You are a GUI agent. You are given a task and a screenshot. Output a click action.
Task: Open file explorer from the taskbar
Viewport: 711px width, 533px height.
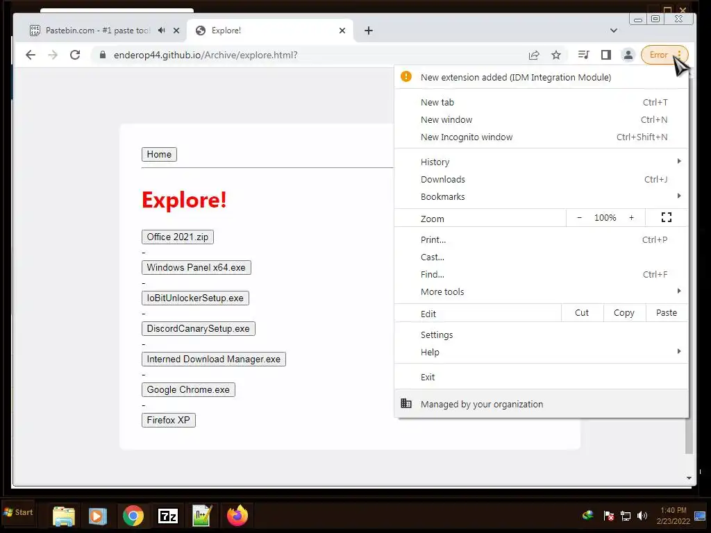point(63,516)
